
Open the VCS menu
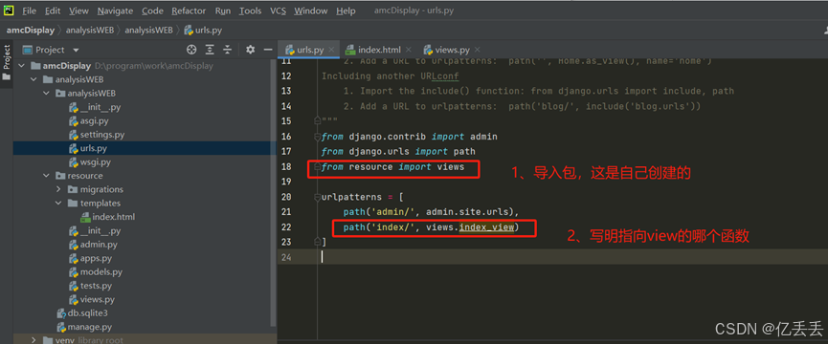pyautogui.click(x=278, y=11)
